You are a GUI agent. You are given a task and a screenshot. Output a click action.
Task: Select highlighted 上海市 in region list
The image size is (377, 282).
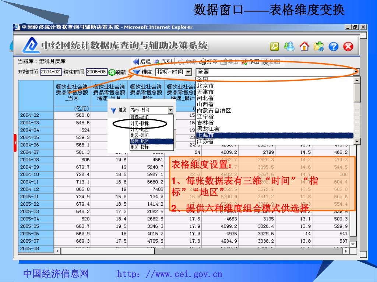(275, 135)
